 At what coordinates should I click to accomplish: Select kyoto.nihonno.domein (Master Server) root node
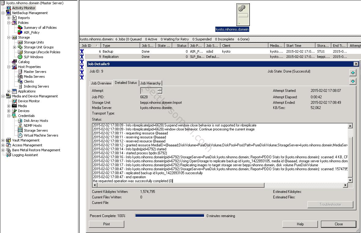point(35,3)
